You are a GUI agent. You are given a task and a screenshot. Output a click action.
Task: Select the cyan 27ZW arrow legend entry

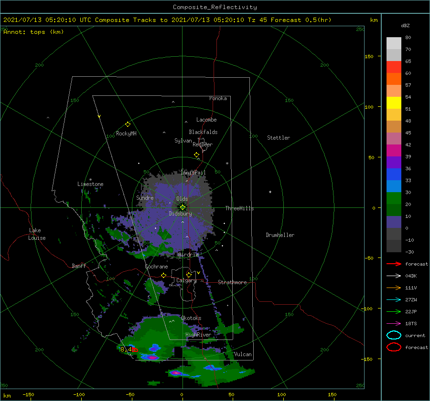point(394,300)
